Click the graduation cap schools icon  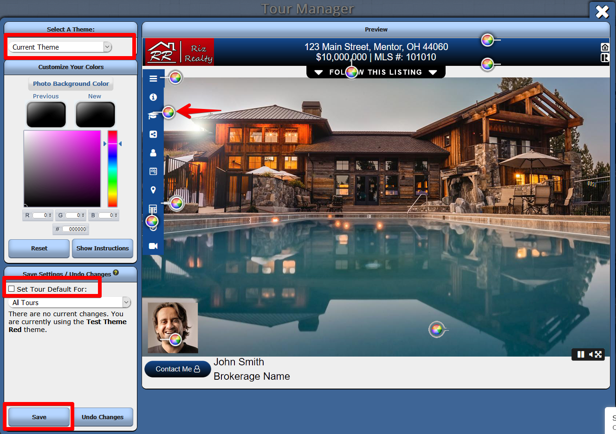coord(152,115)
